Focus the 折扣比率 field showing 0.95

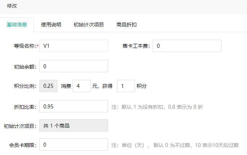[73, 106]
